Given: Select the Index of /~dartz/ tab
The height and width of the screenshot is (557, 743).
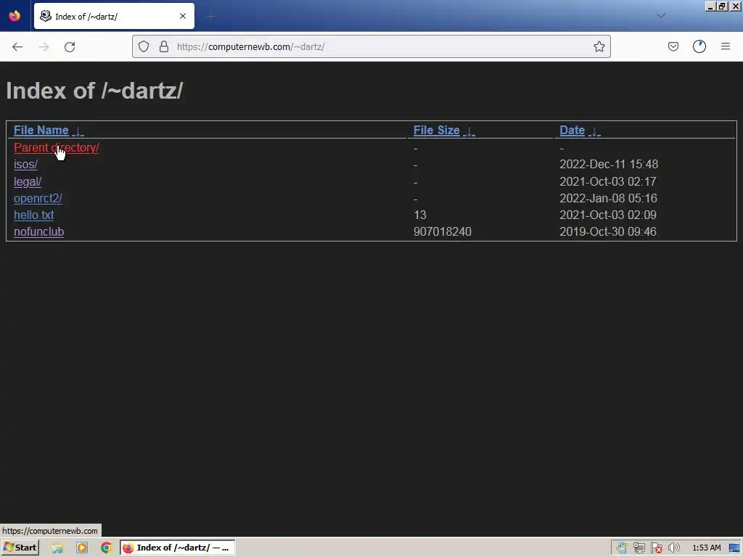Looking at the screenshot, I should (x=114, y=16).
